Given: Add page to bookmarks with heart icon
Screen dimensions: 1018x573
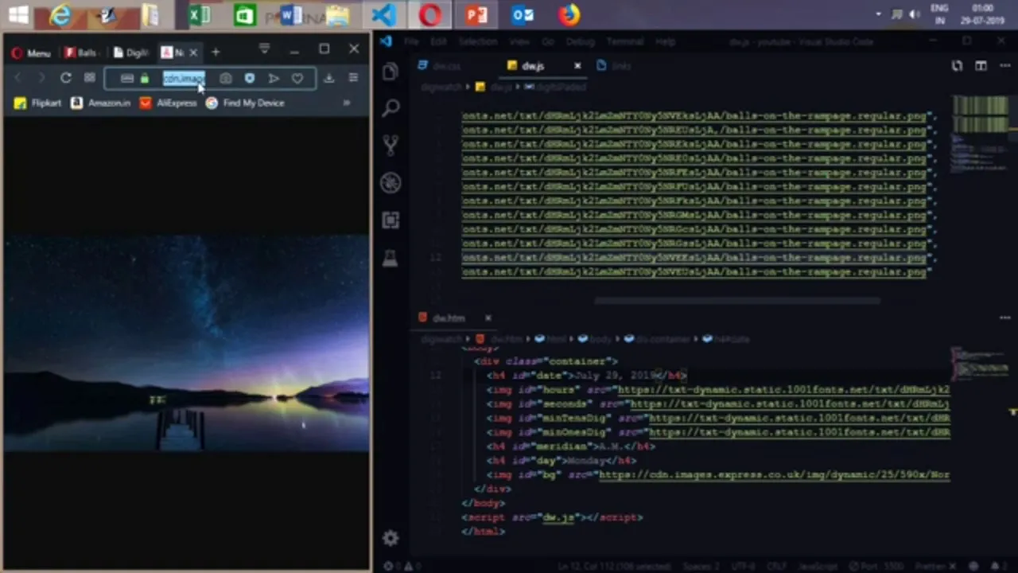Looking at the screenshot, I should tap(297, 78).
